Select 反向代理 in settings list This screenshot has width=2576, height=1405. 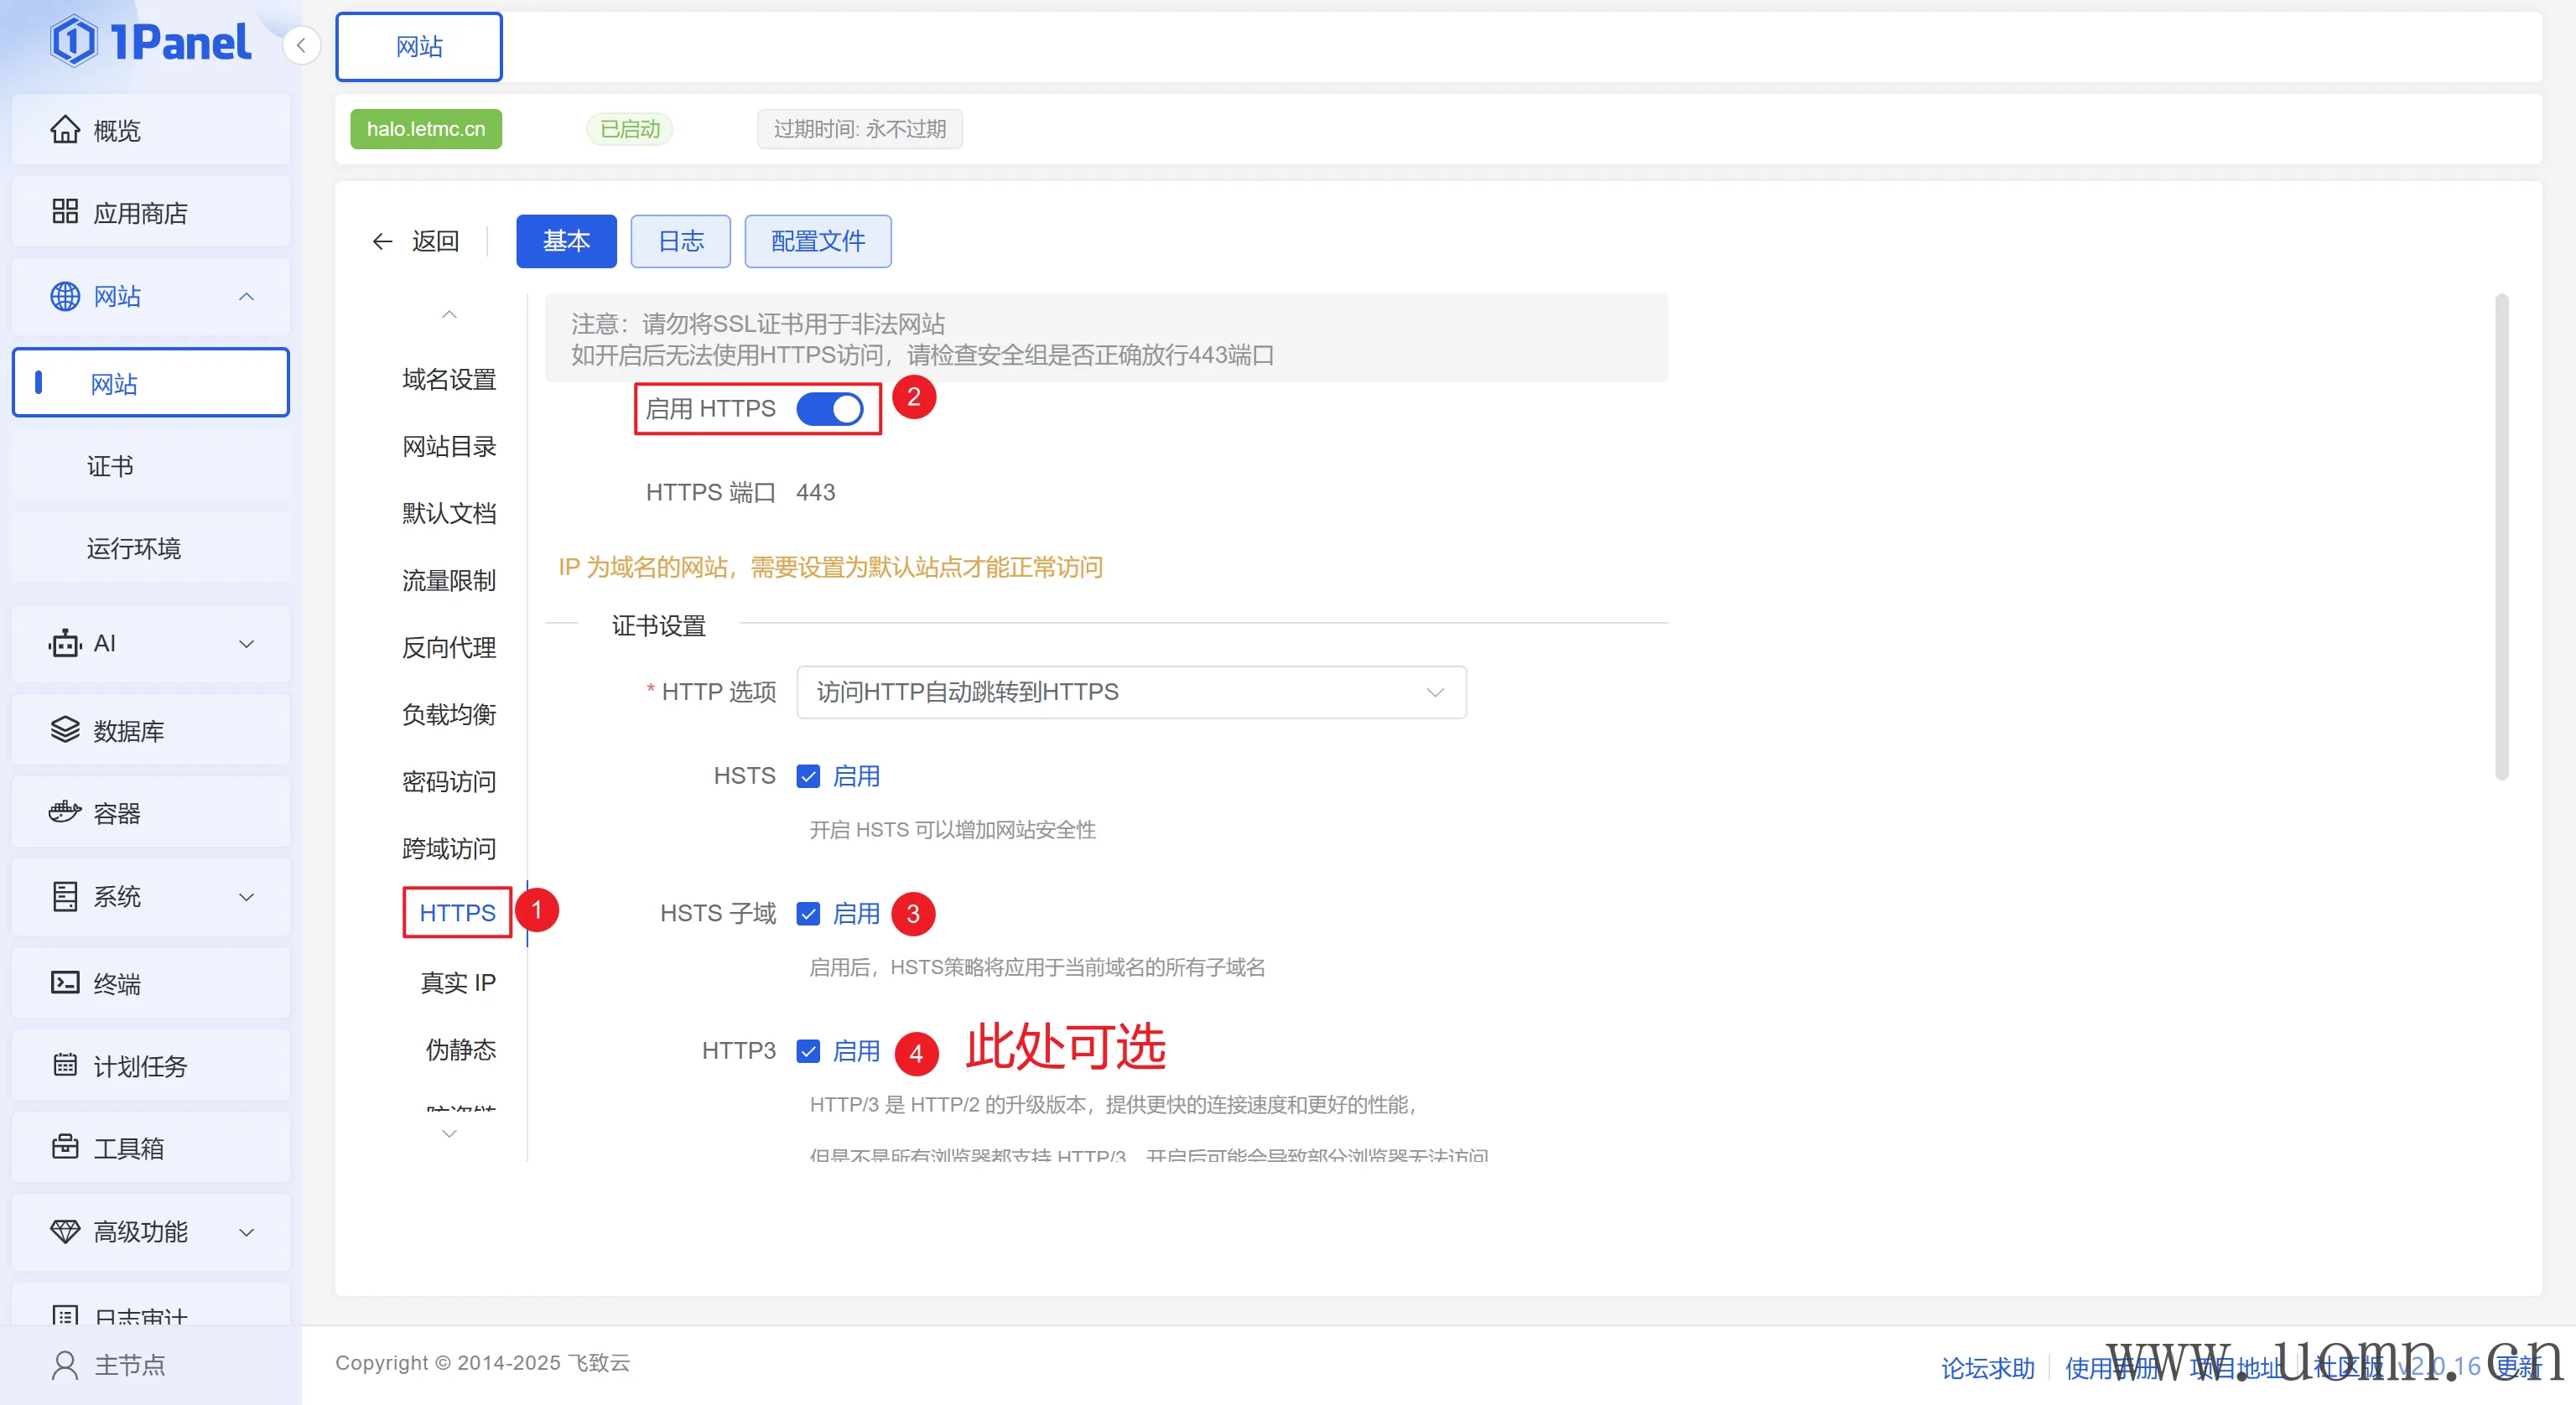click(x=449, y=647)
